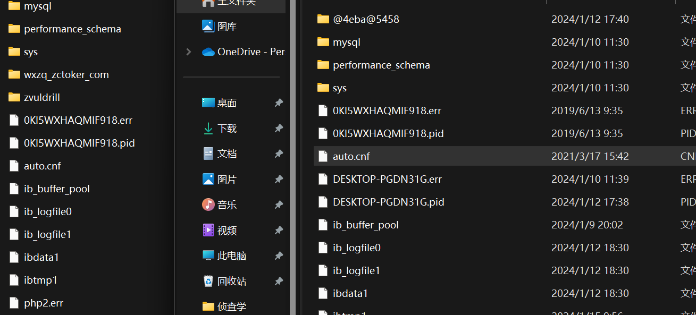The width and height of the screenshot is (696, 315).
Task: Click the pin icon beside 此电脑
Action: pos(279,256)
